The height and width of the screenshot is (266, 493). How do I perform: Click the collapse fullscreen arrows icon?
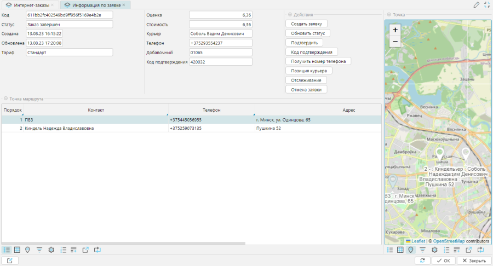pyautogui.click(x=488, y=5)
